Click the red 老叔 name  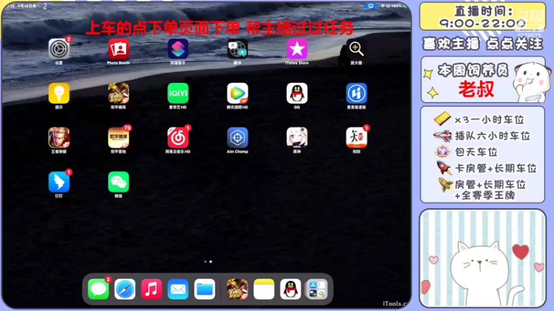pos(476,89)
